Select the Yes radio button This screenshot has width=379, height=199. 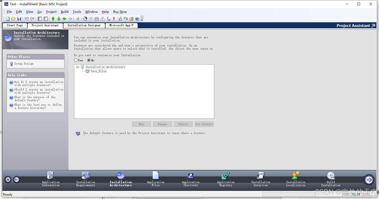pyautogui.click(x=76, y=60)
